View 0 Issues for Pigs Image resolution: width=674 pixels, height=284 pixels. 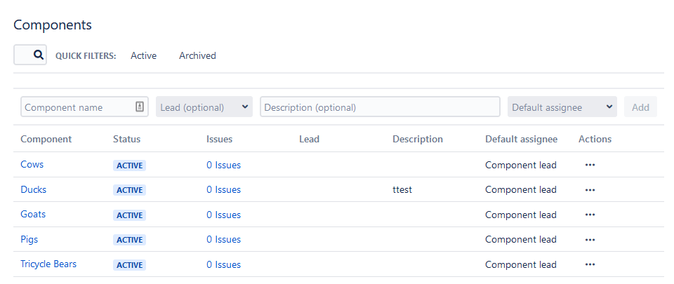(x=223, y=240)
